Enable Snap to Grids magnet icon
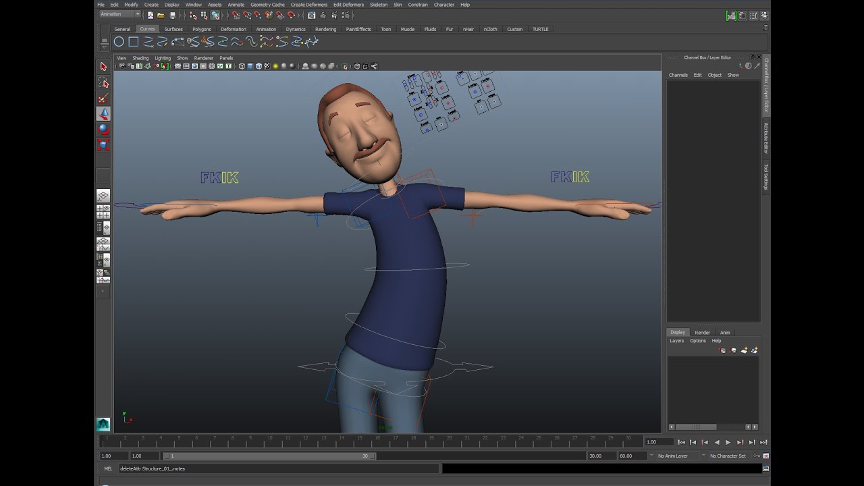864x486 pixels. [x=236, y=15]
